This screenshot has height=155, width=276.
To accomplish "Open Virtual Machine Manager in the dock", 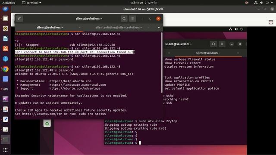I will coord(5,89).
